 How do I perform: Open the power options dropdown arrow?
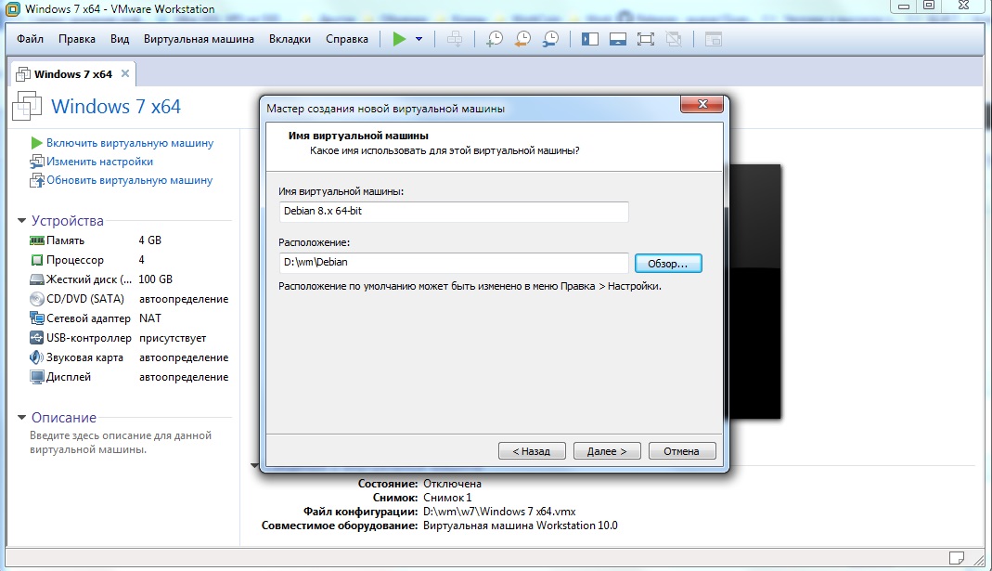419,39
